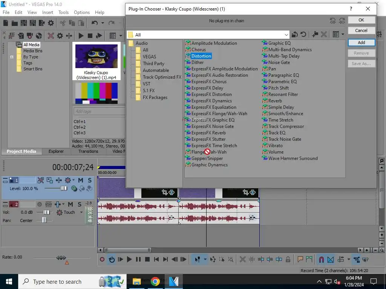Arm audio track 2 for record
The width and height of the screenshot is (386, 289).
39,204
